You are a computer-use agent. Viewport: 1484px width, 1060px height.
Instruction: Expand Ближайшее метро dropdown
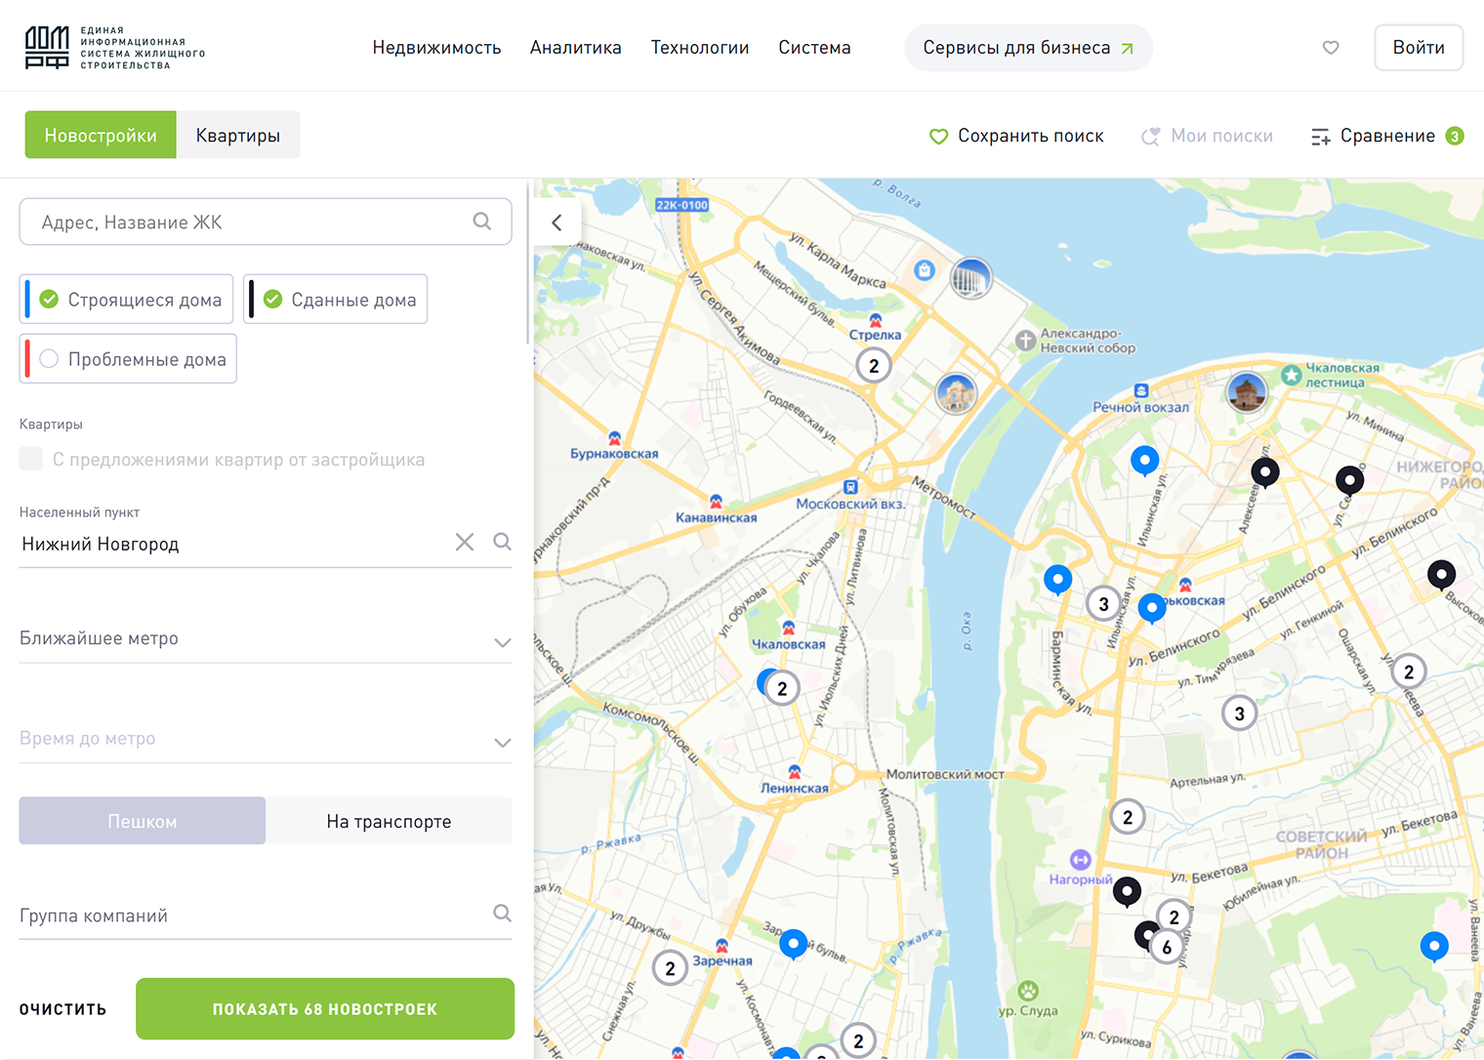click(502, 641)
